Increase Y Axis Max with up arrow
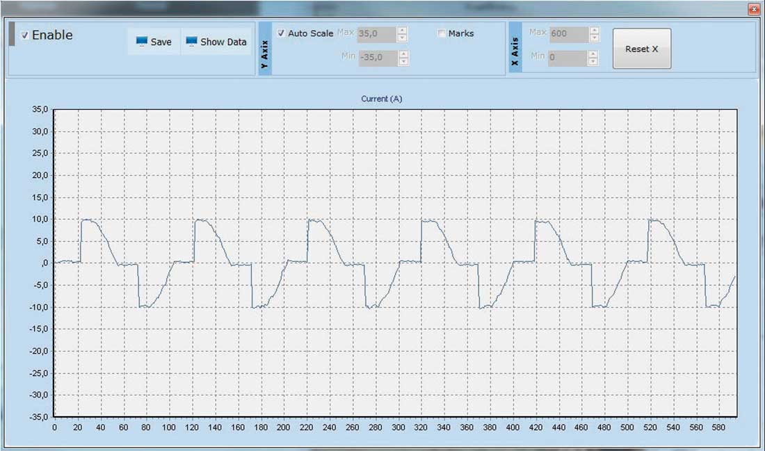Viewport: 765px width, 451px height. pos(402,31)
